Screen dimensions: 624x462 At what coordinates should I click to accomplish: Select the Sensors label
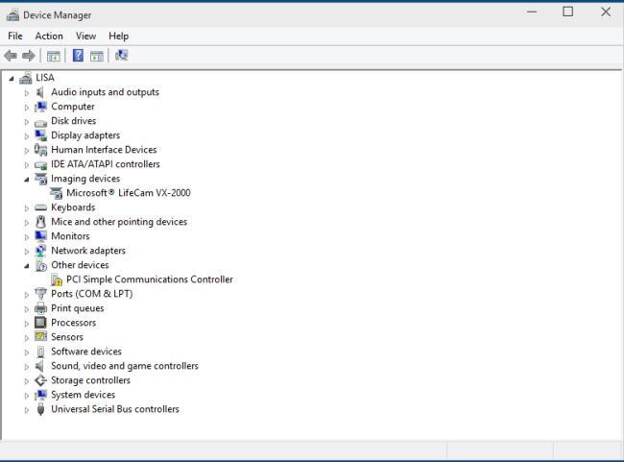click(x=67, y=337)
